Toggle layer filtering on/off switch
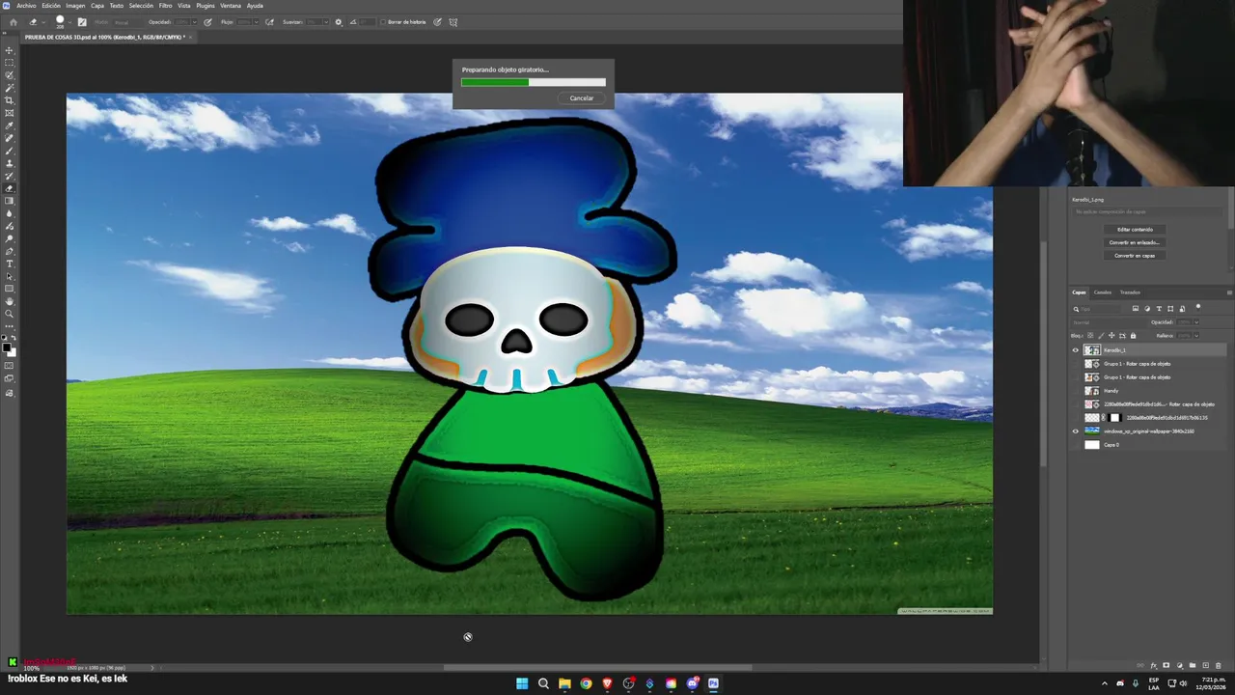Screen dimensions: 1235x695 coord(1198,307)
